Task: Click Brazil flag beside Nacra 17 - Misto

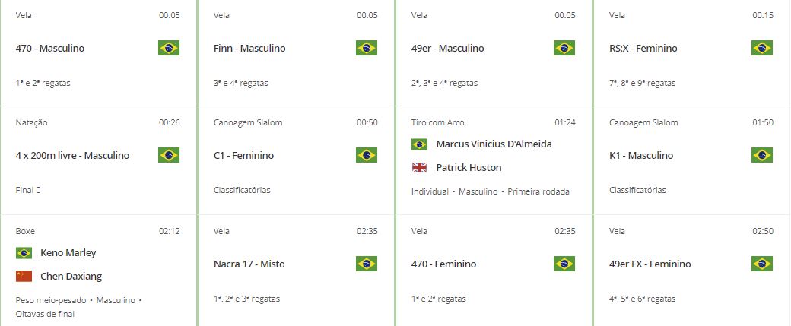Action: [x=367, y=264]
